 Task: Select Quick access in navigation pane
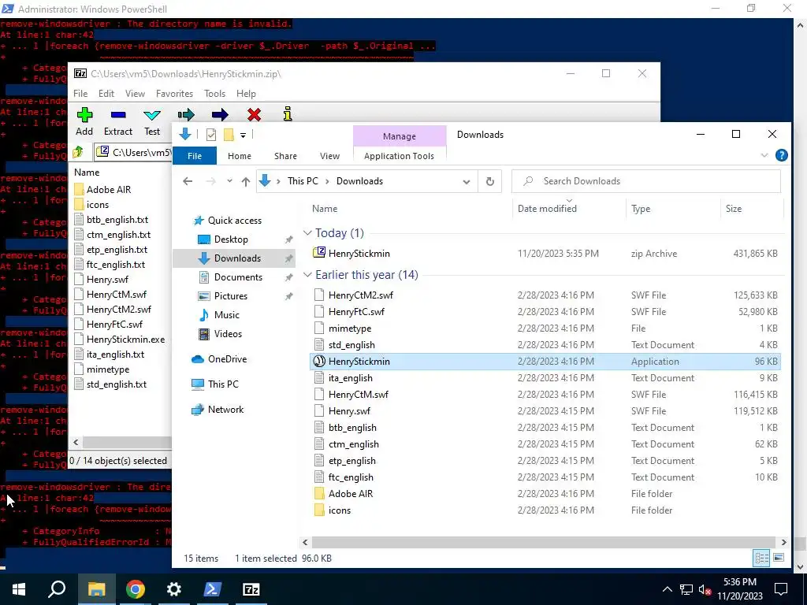point(234,221)
